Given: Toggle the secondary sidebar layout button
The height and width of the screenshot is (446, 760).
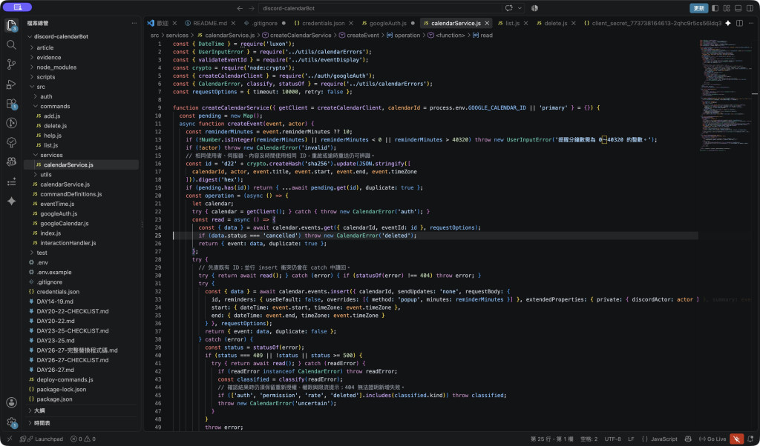Looking at the screenshot, I should point(750,8).
